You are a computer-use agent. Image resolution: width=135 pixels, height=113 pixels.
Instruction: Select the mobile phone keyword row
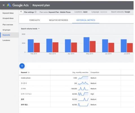[76, 78]
